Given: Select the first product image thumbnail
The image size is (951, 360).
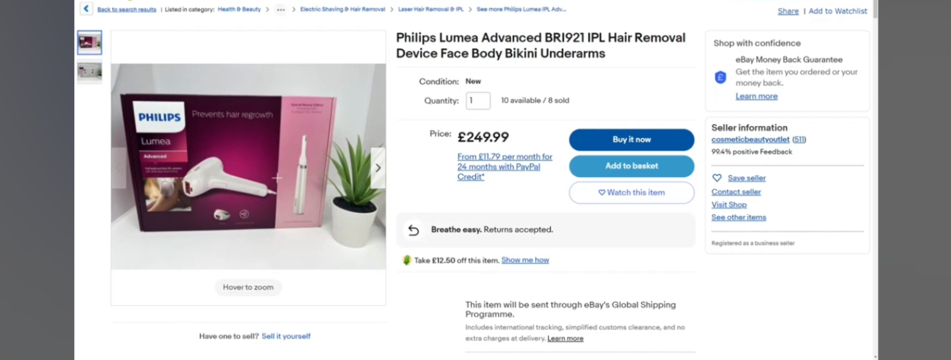Looking at the screenshot, I should tap(89, 43).
